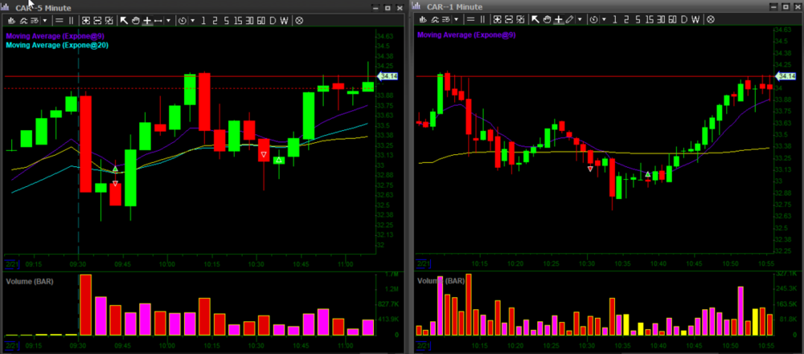The height and width of the screenshot is (354, 804).
Task: Click the horizontal lines icon in 5 Minute toolbar
Action: pos(58,20)
